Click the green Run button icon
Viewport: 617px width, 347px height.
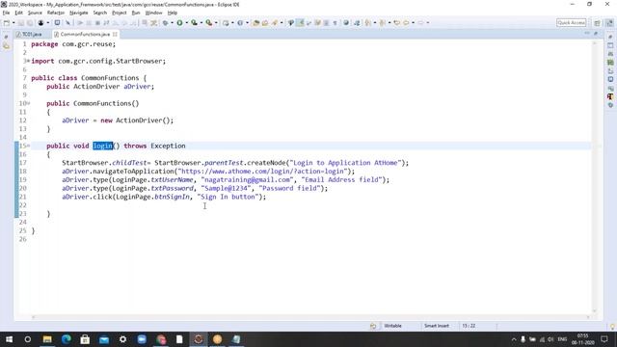click(x=179, y=23)
